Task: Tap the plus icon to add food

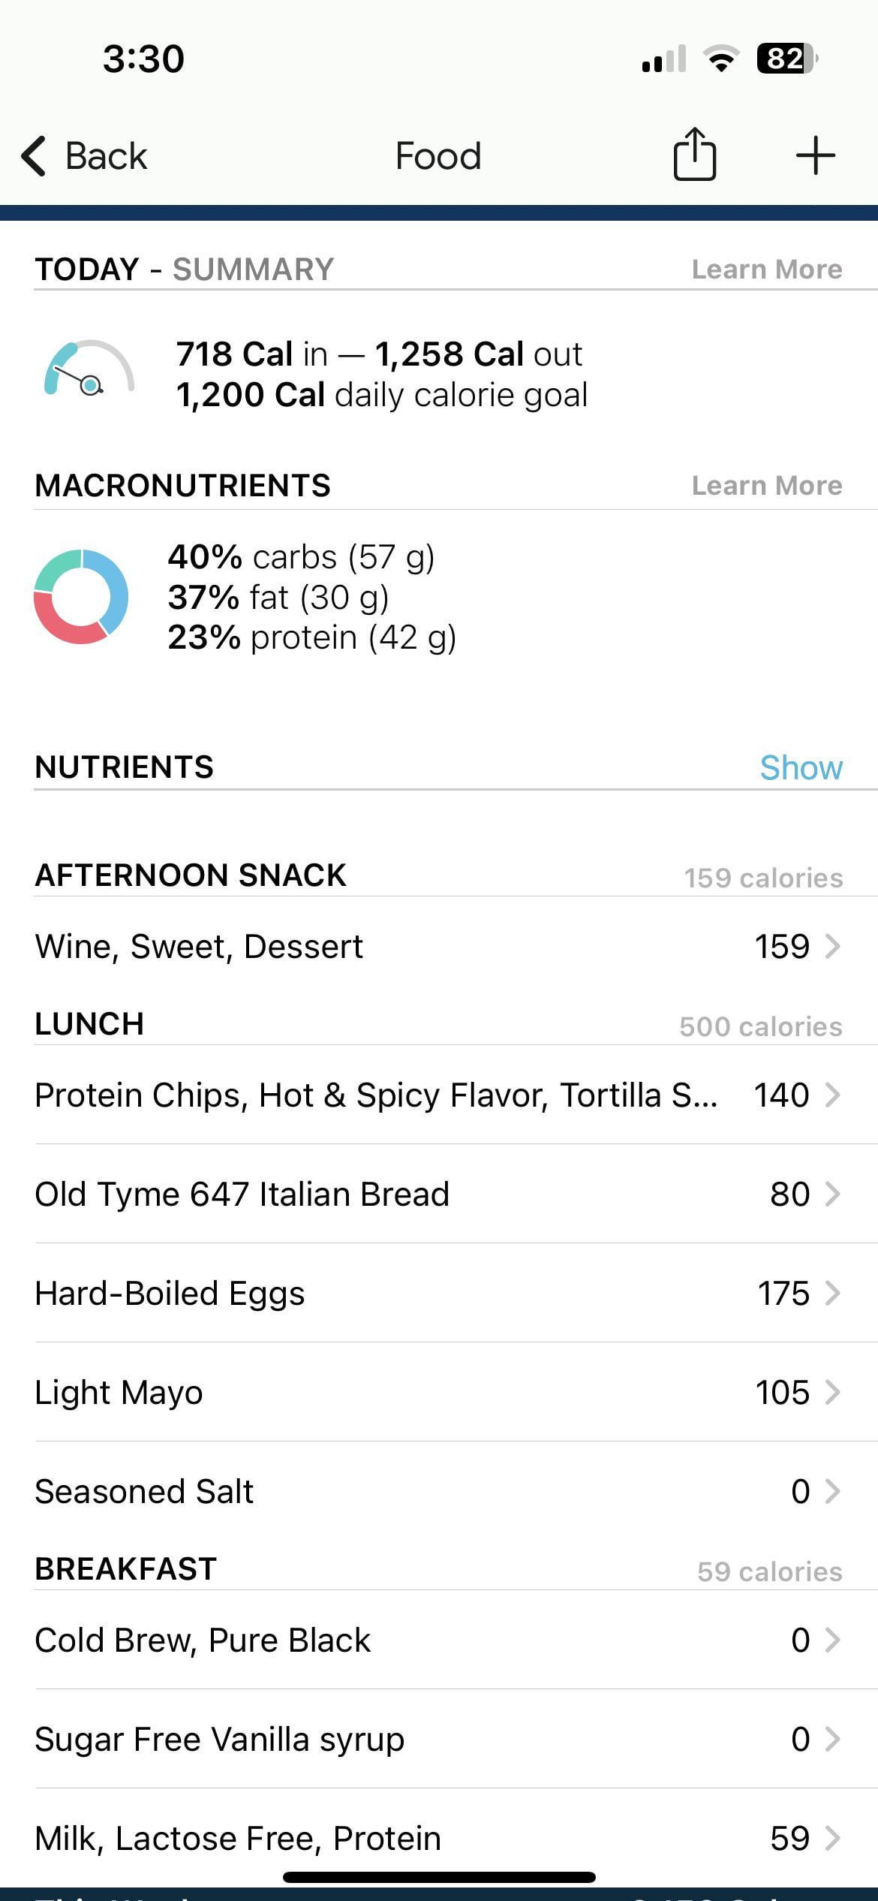Action: click(x=815, y=156)
